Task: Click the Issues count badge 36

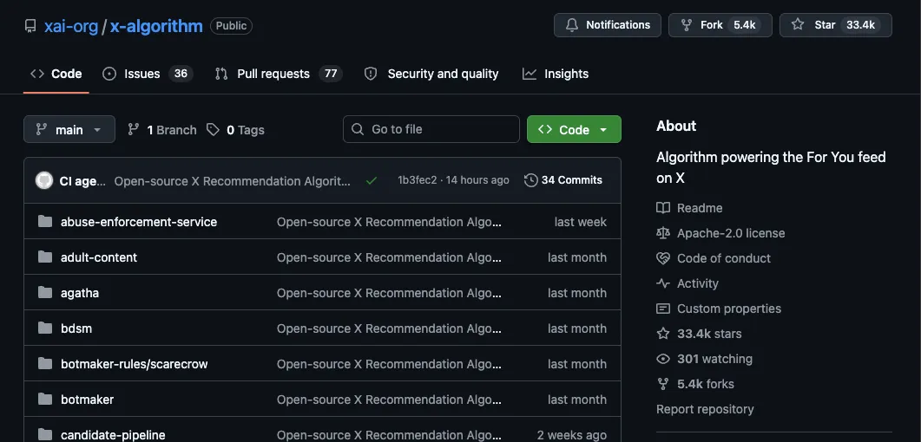Action: [181, 74]
